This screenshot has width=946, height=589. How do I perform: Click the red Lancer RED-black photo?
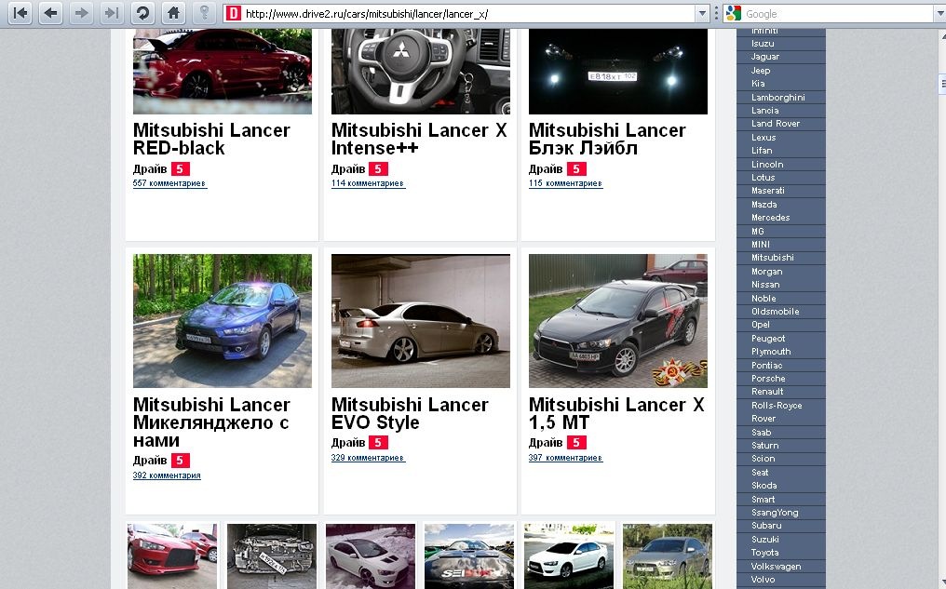click(222, 71)
